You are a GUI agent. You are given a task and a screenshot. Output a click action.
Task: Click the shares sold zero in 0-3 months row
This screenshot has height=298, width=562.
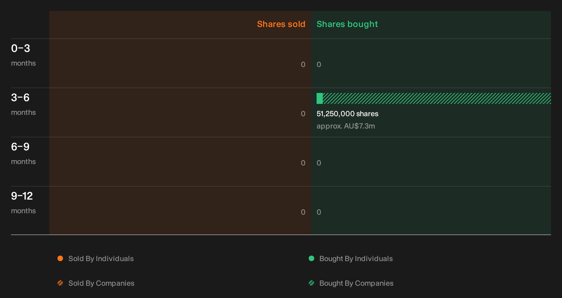[303, 65]
